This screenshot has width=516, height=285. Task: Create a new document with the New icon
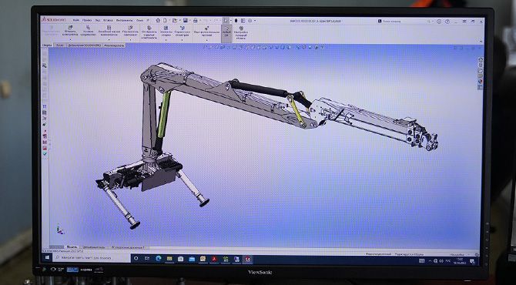tap(166, 20)
